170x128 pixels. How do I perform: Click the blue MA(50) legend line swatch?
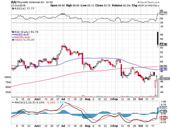pyautogui.click(x=13, y=35)
